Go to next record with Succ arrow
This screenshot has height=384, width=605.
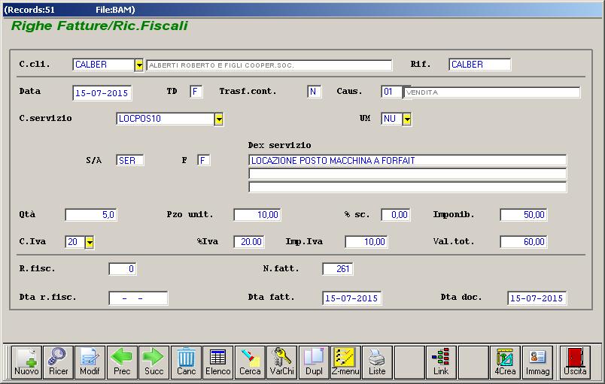(154, 362)
